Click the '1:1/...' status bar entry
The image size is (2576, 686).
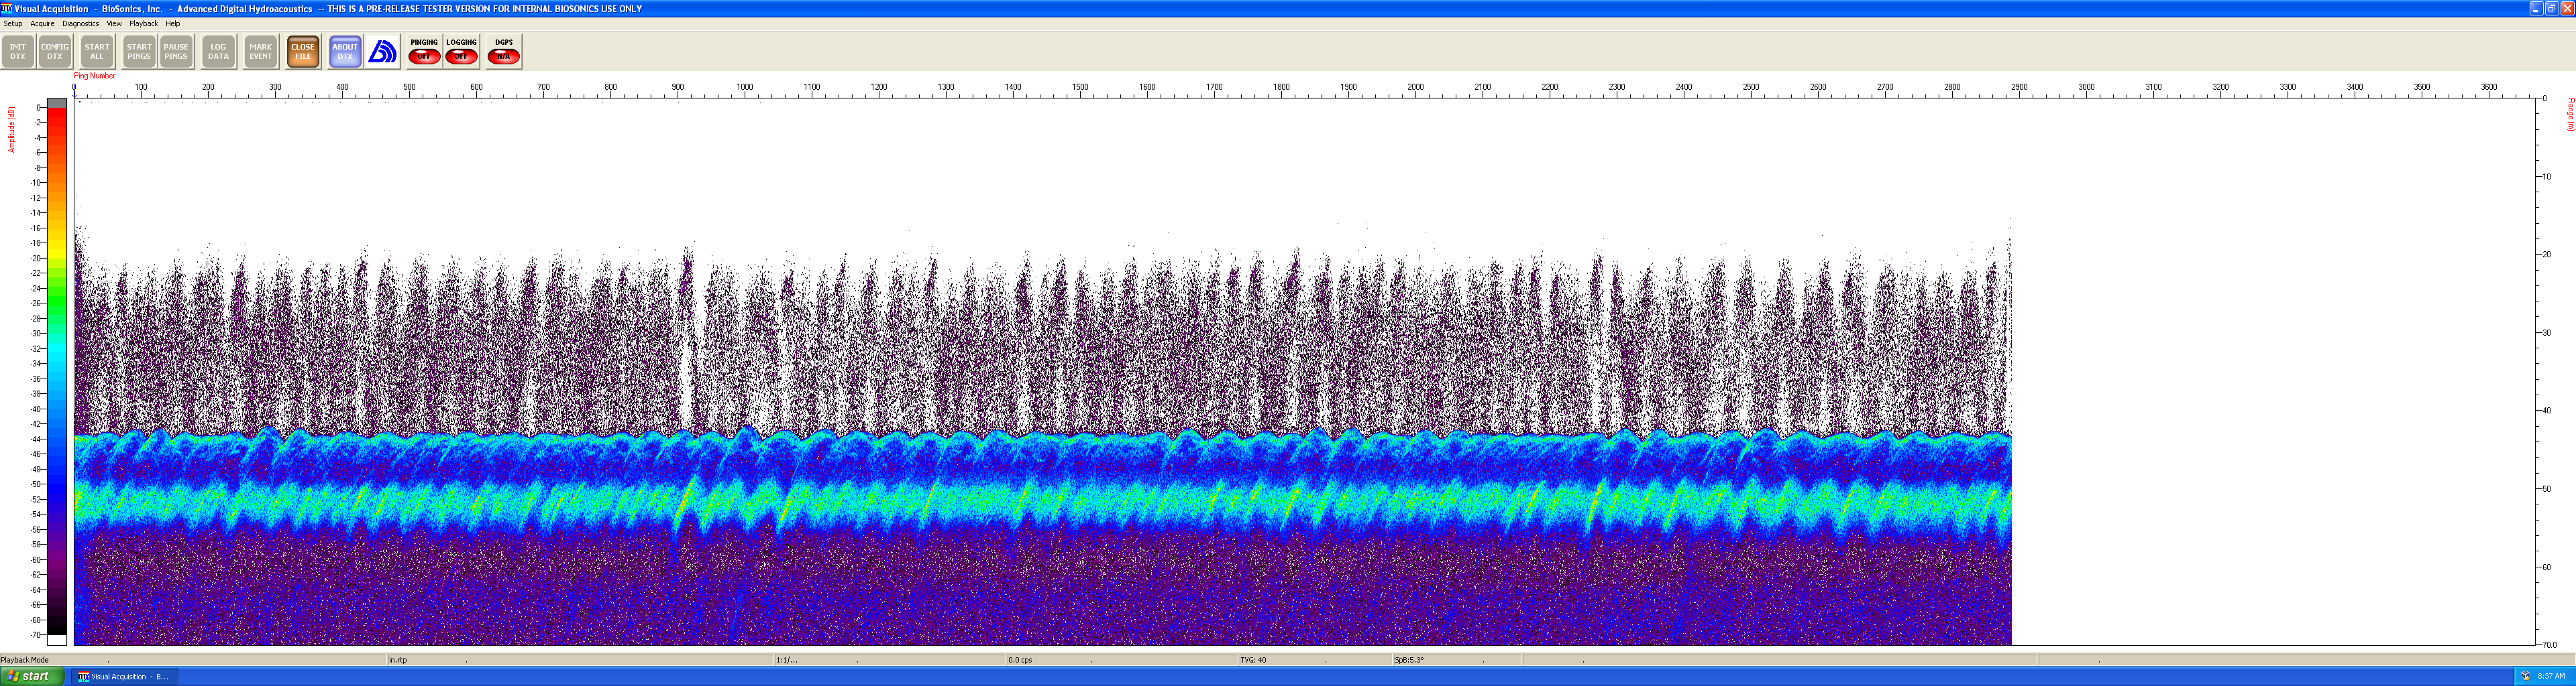pyautogui.click(x=787, y=660)
